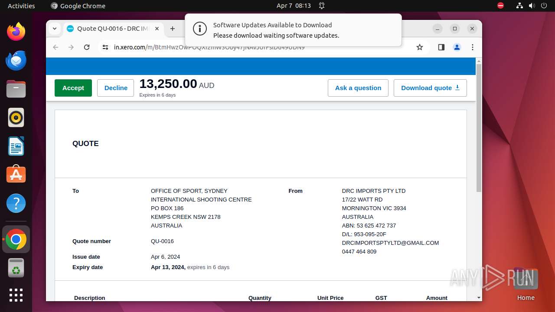Accept the quote with the green button
This screenshot has height=312, width=555.
pyautogui.click(x=73, y=88)
